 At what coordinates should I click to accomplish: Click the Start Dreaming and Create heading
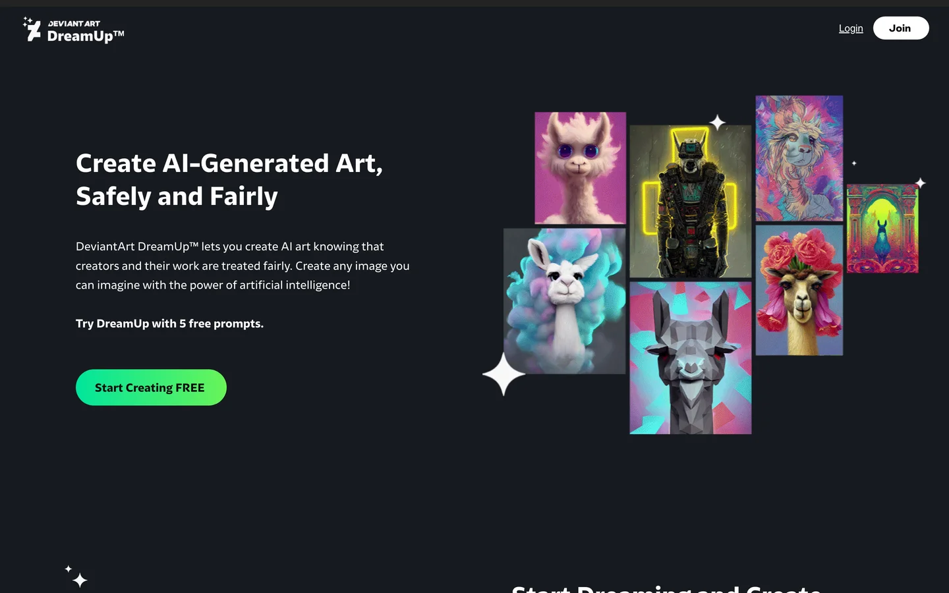[x=666, y=588]
